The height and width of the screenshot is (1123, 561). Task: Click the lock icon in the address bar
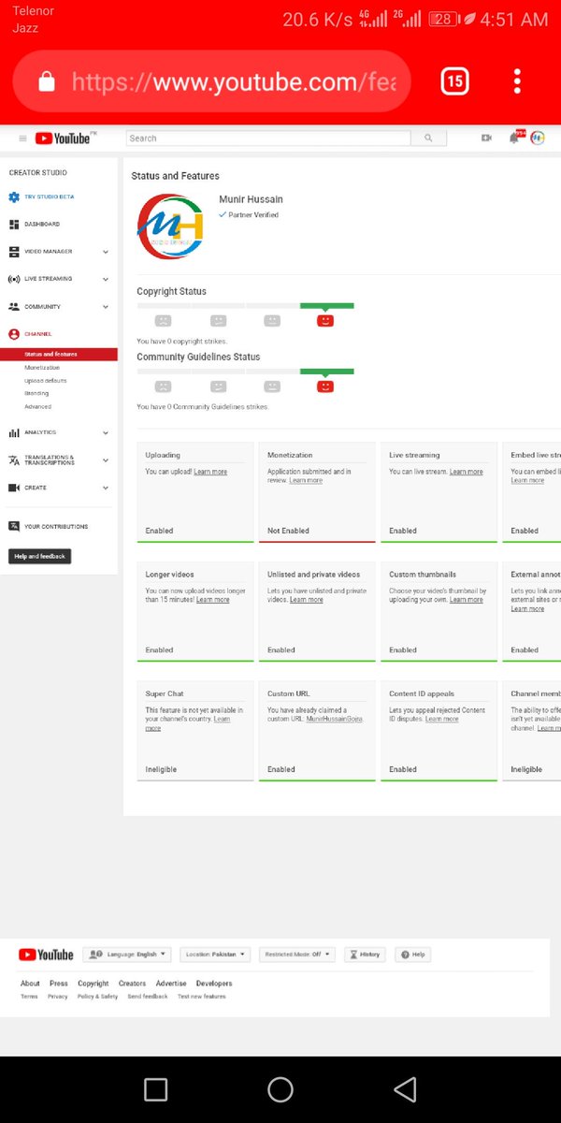[47, 82]
